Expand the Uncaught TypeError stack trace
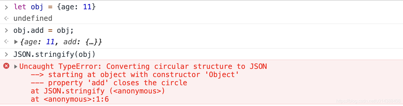This screenshot has height=106, width=403. point(16,66)
